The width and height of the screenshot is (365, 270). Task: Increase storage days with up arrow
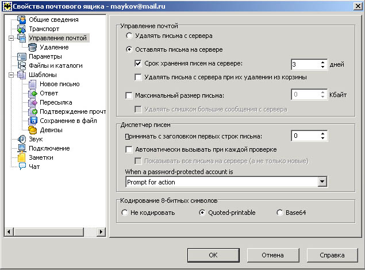322,61
